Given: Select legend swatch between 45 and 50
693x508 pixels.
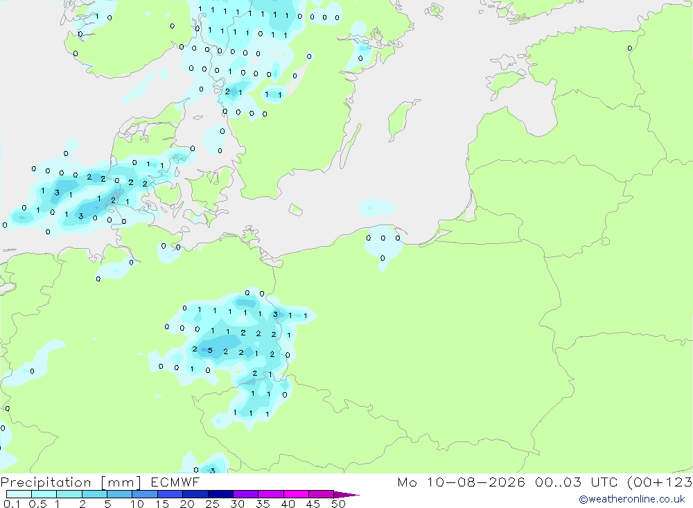Looking at the screenshot, I should pos(321,494).
